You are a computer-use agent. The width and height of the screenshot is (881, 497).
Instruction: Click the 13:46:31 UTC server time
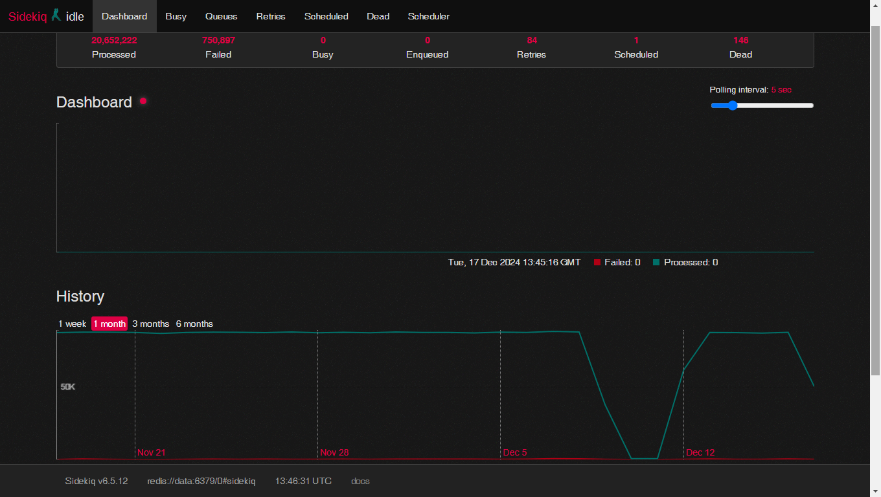(x=303, y=481)
